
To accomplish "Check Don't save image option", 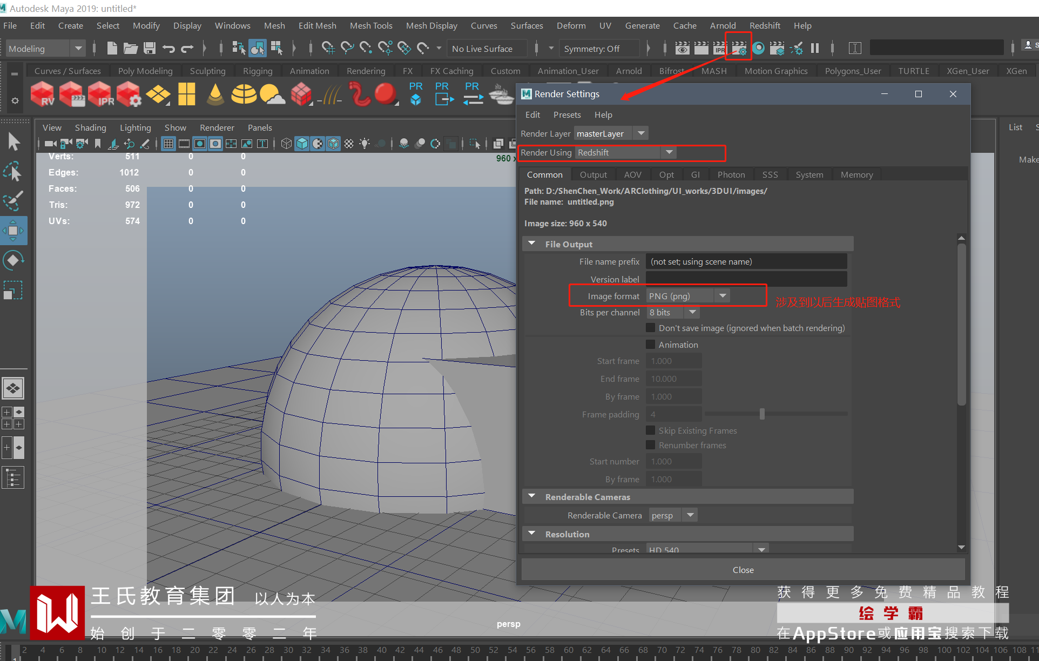I will point(651,328).
